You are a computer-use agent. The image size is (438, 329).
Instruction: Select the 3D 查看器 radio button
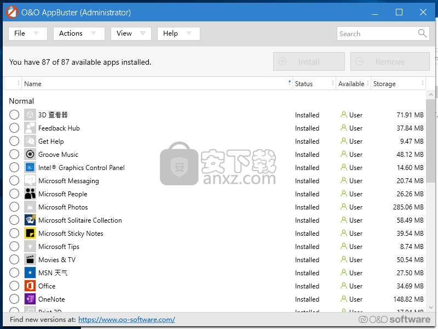click(14, 115)
